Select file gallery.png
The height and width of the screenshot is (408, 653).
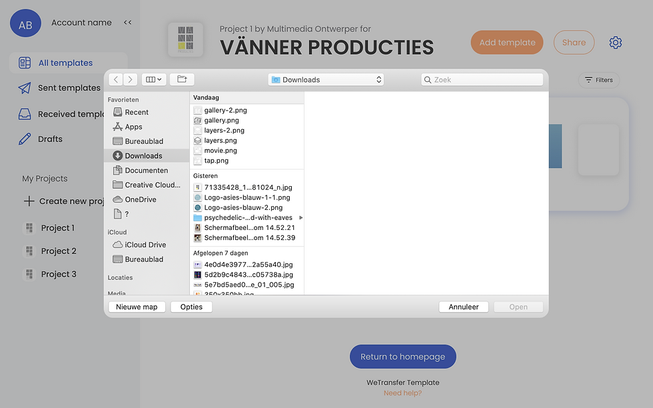(x=247, y=120)
